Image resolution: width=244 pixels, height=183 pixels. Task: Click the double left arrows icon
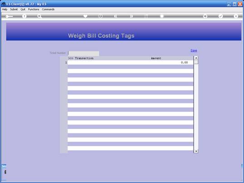tap(116, 16)
